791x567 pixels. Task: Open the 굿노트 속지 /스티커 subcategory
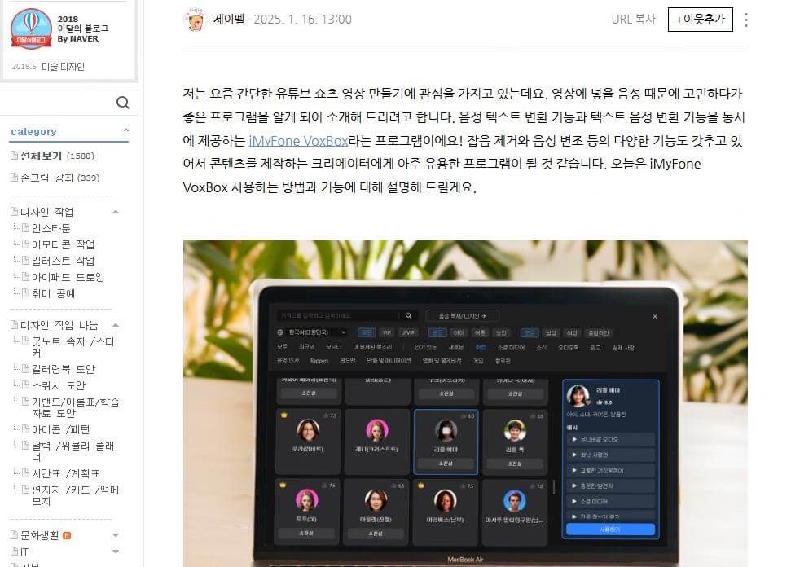pos(73,346)
